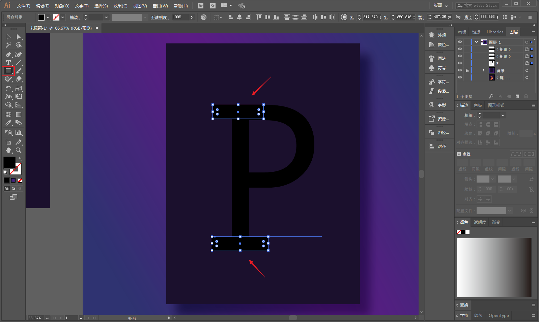Viewport: 539px width, 322px height.
Task: Open the fill color dropdown arrow
Action: pos(48,17)
